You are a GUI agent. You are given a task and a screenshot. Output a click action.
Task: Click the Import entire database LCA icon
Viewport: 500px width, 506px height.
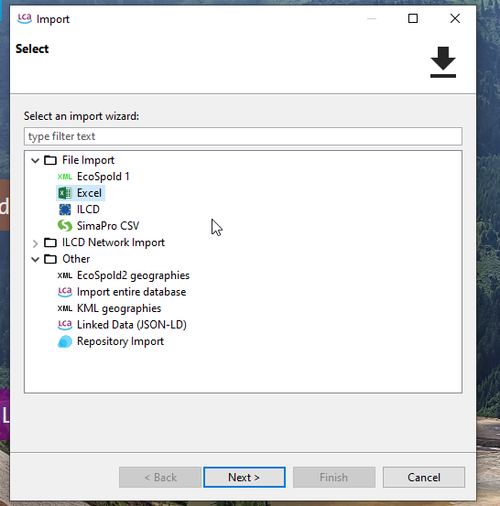tap(65, 292)
